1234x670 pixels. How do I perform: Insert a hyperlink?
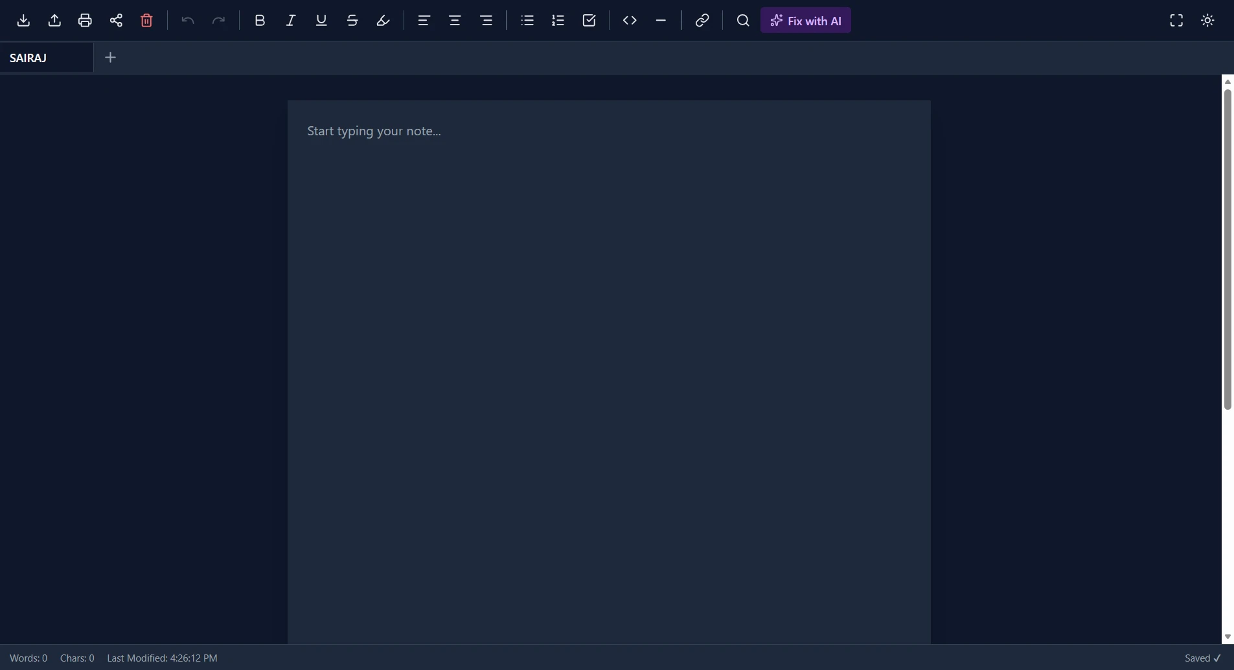702,20
